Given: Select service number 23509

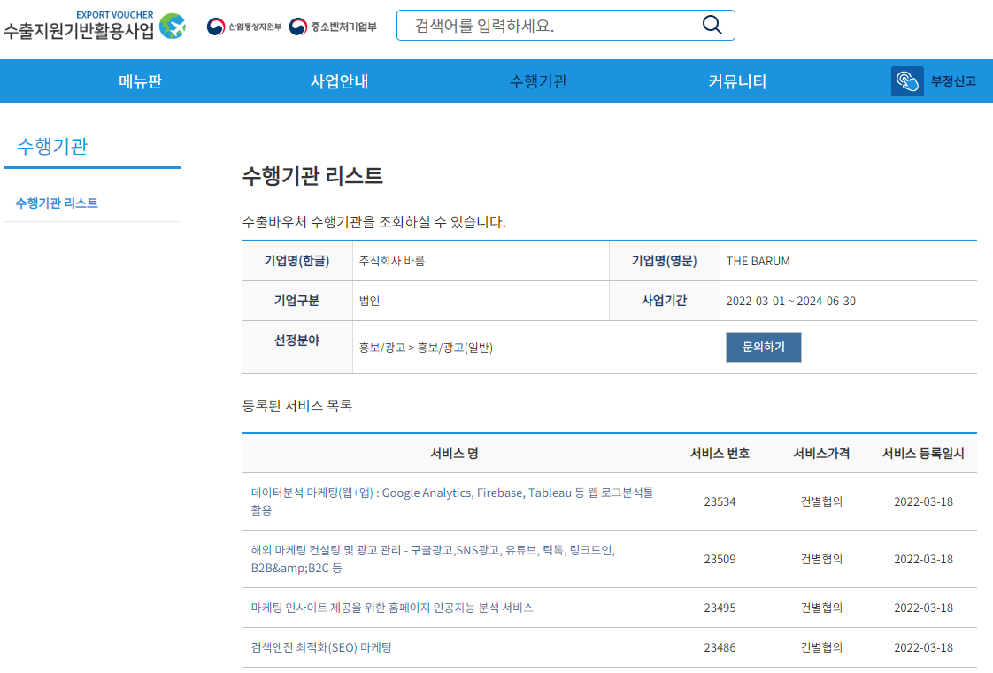Looking at the screenshot, I should [720, 559].
